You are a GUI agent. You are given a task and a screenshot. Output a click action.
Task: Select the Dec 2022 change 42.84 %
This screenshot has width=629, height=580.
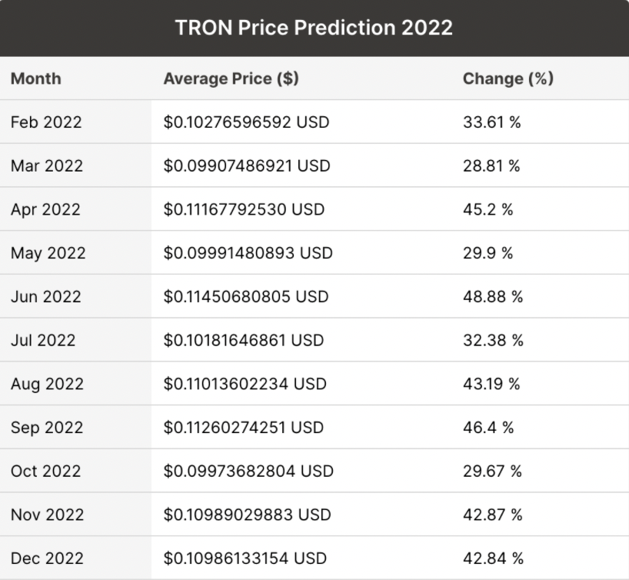[493, 558]
